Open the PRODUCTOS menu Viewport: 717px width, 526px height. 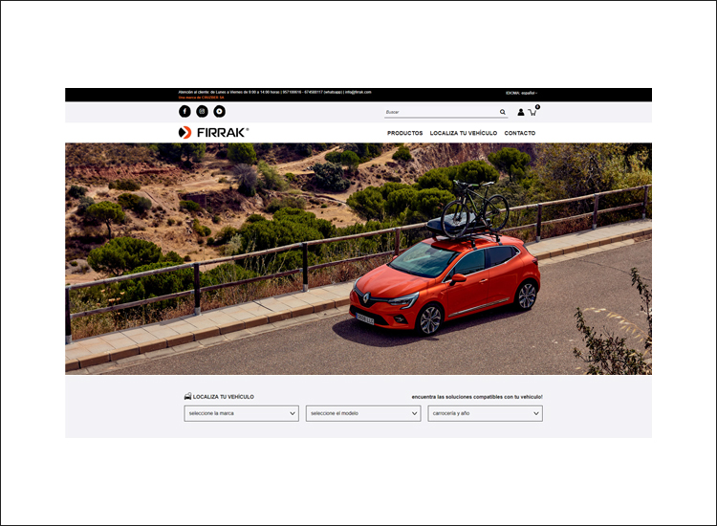click(404, 133)
